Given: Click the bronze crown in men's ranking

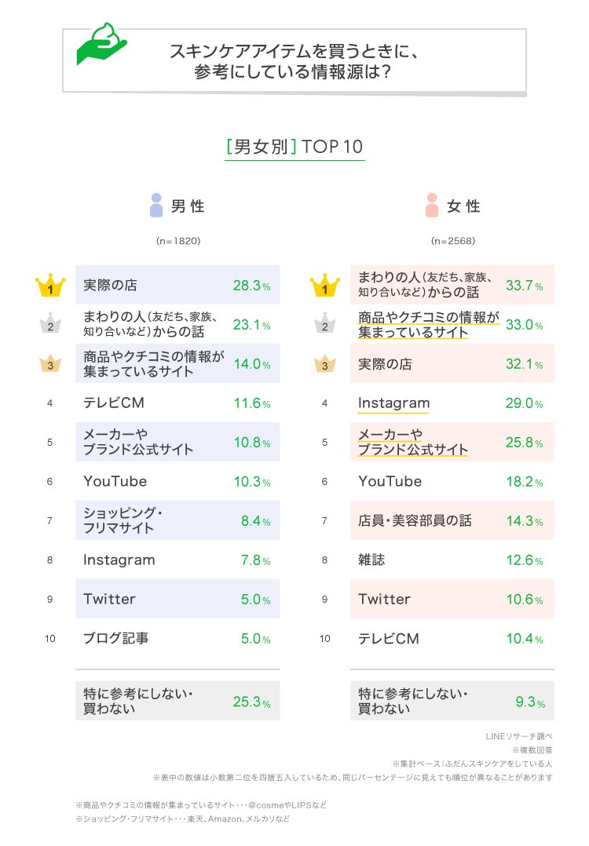Looking at the screenshot, I should (50, 363).
